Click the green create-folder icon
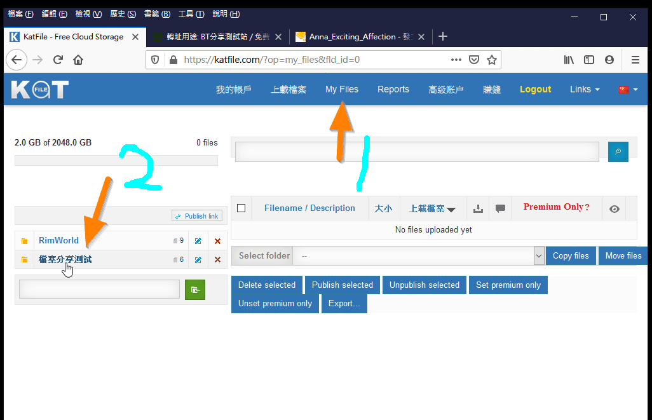652x420 pixels. click(195, 289)
